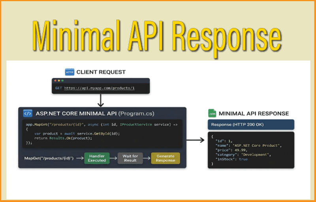Image resolution: width=316 pixels, height=202 pixels.
Task: Click the blue HTTP icon beside Client Request
Action: (x=70, y=72)
